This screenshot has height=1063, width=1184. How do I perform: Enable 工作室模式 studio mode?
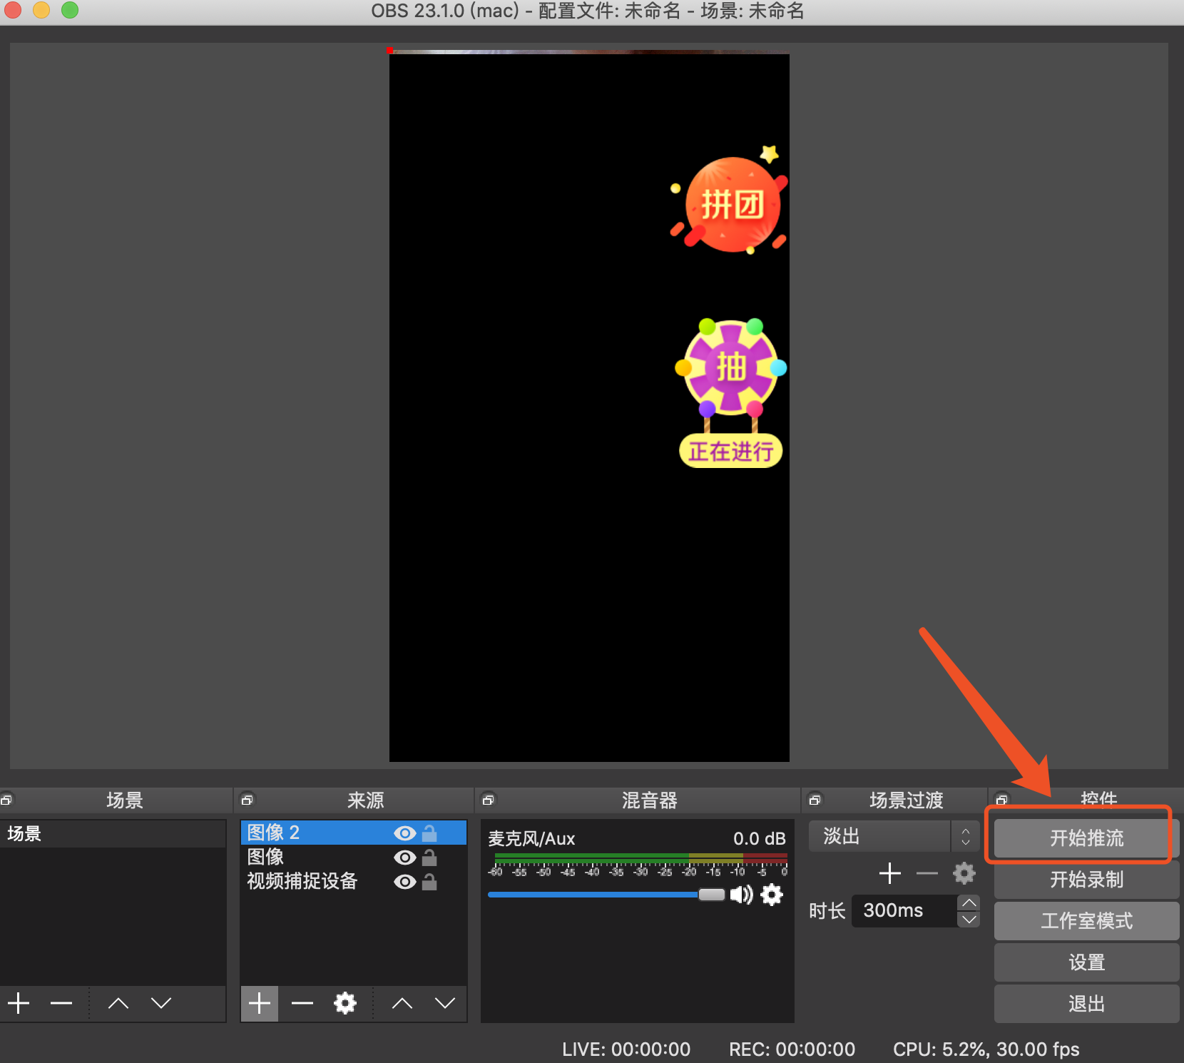[x=1086, y=921]
